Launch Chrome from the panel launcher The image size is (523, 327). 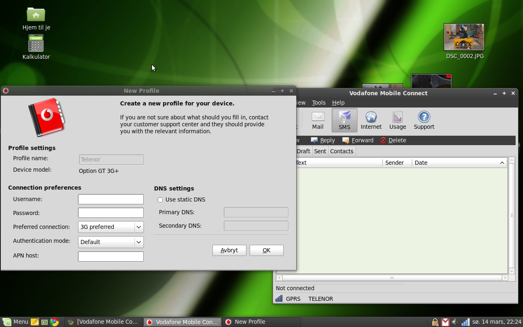click(54, 322)
